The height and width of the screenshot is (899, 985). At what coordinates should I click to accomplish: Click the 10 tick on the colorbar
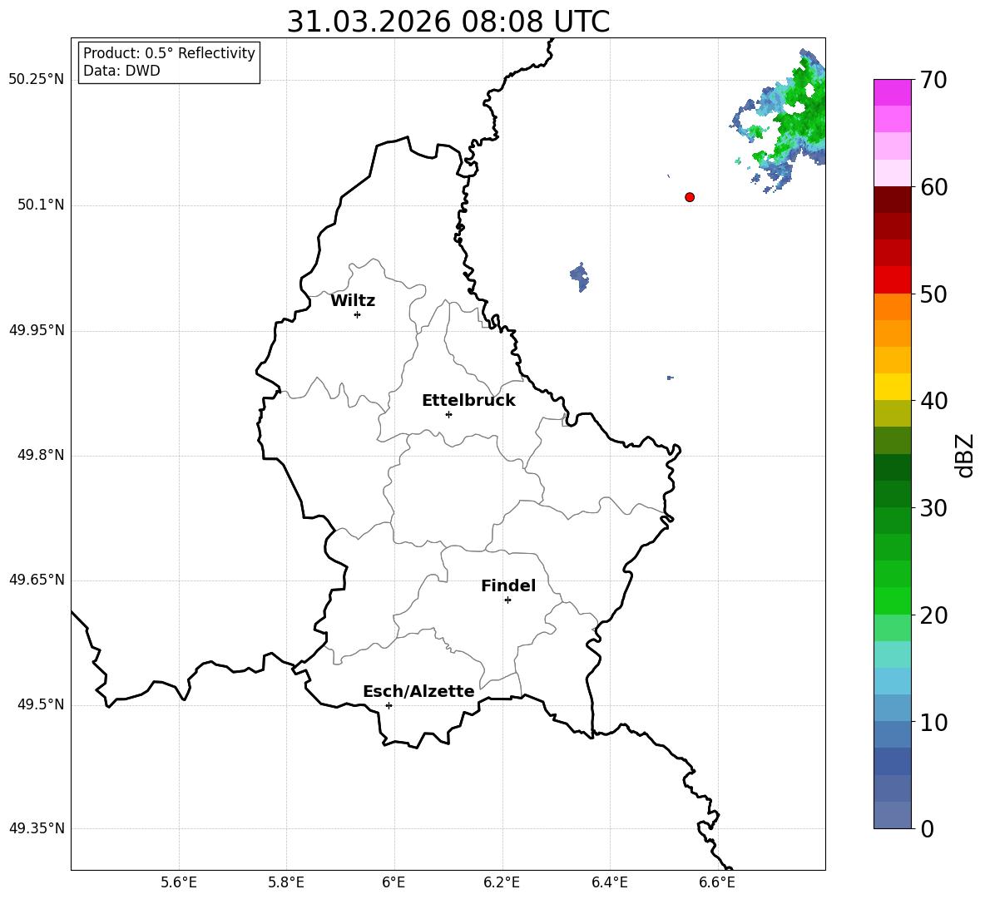[933, 722]
